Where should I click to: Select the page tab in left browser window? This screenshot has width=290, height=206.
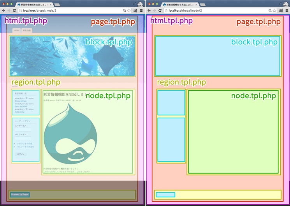click(x=34, y=5)
